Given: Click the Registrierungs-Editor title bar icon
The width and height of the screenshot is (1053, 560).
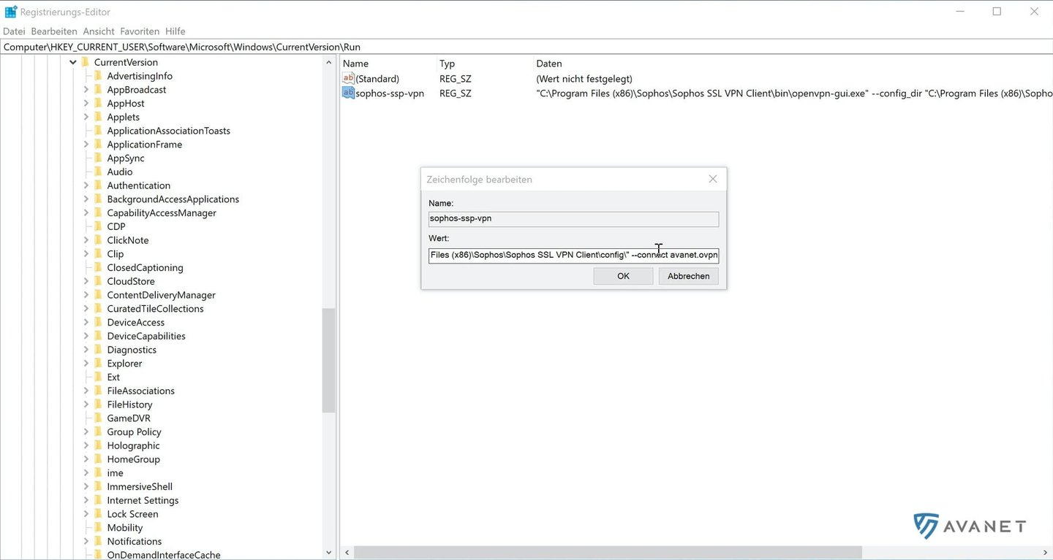Looking at the screenshot, I should 11,12.
